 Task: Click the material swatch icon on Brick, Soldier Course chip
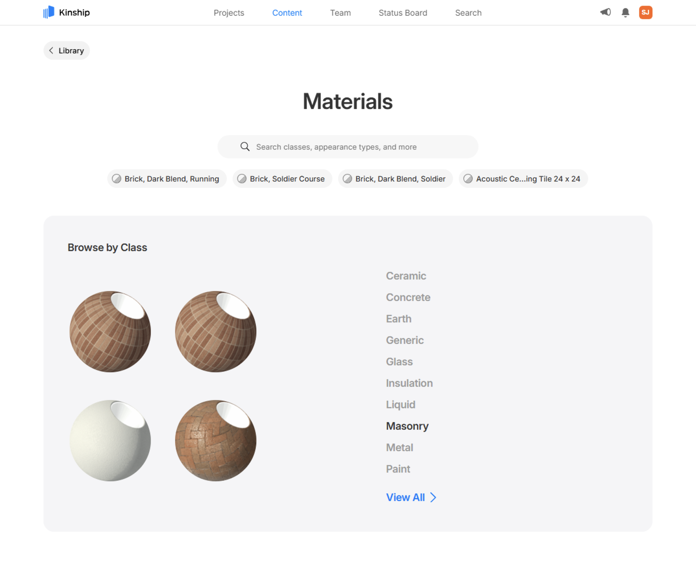click(x=242, y=179)
